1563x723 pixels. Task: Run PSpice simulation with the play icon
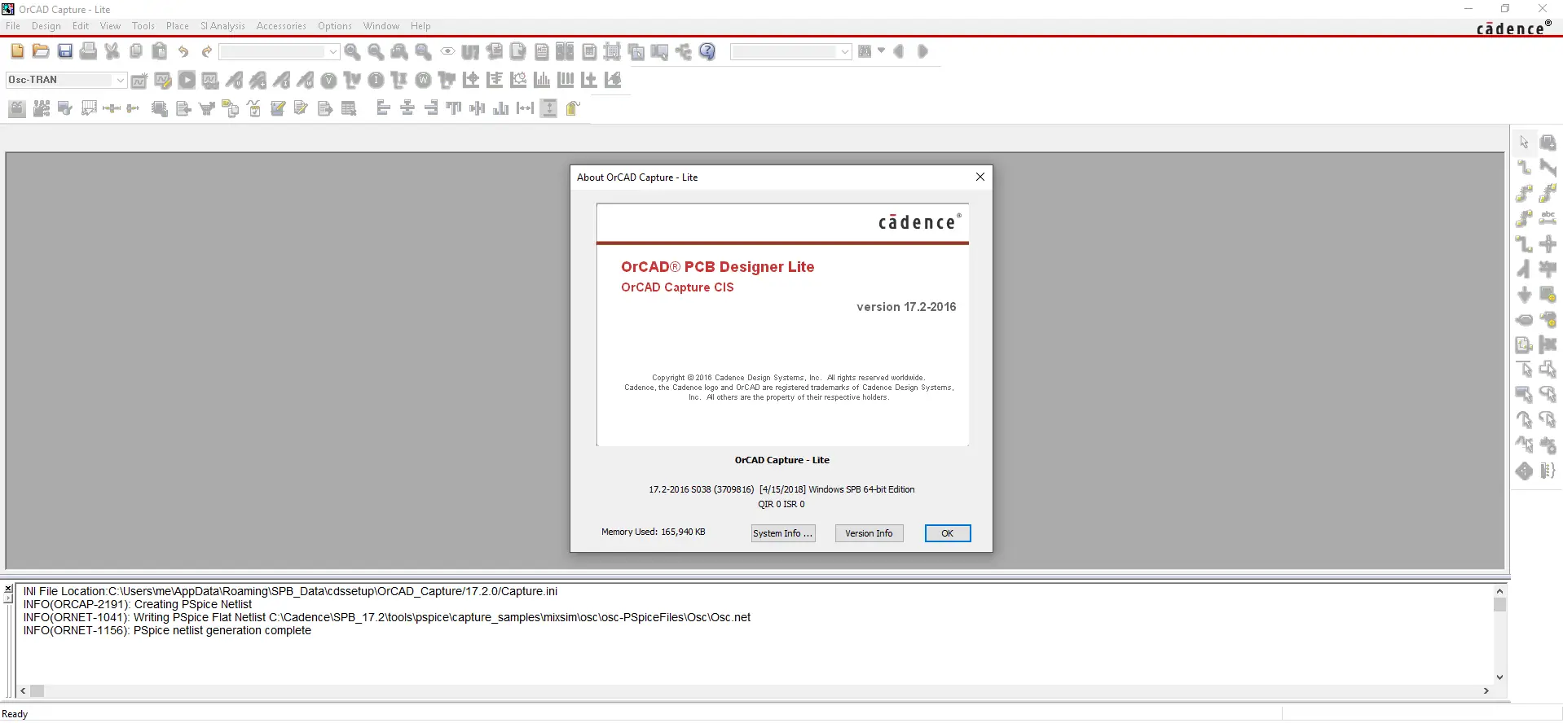[187, 80]
